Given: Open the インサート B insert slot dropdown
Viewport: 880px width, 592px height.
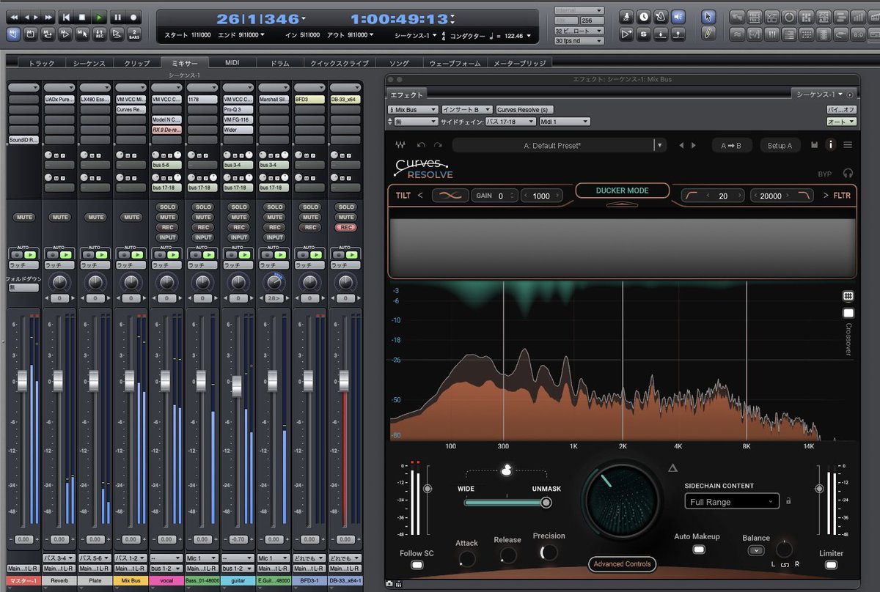Looking at the screenshot, I should (x=467, y=109).
